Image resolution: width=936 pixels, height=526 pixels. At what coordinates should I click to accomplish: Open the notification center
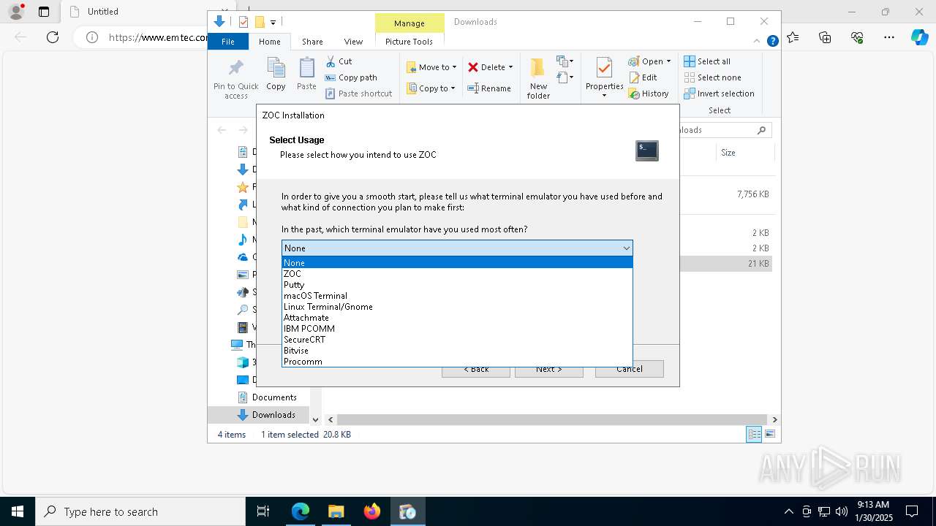(x=912, y=511)
